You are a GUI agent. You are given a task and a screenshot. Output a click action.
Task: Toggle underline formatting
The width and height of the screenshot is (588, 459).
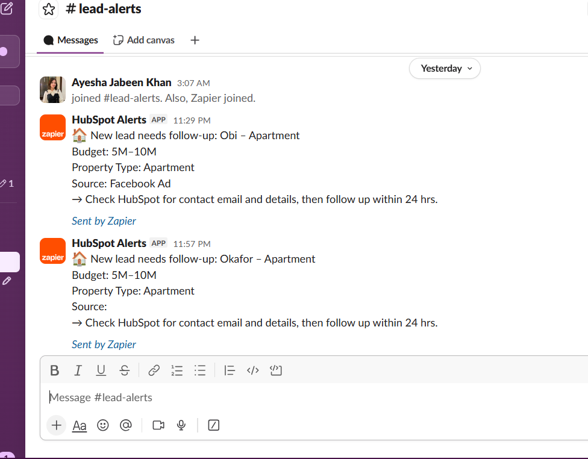coord(101,370)
